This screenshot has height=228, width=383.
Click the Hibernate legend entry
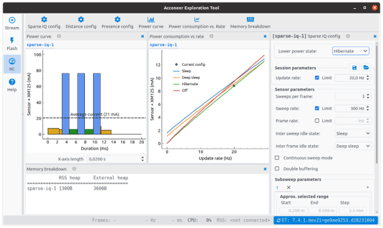pos(186,84)
